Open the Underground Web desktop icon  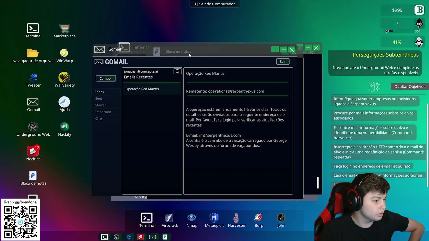33,129
